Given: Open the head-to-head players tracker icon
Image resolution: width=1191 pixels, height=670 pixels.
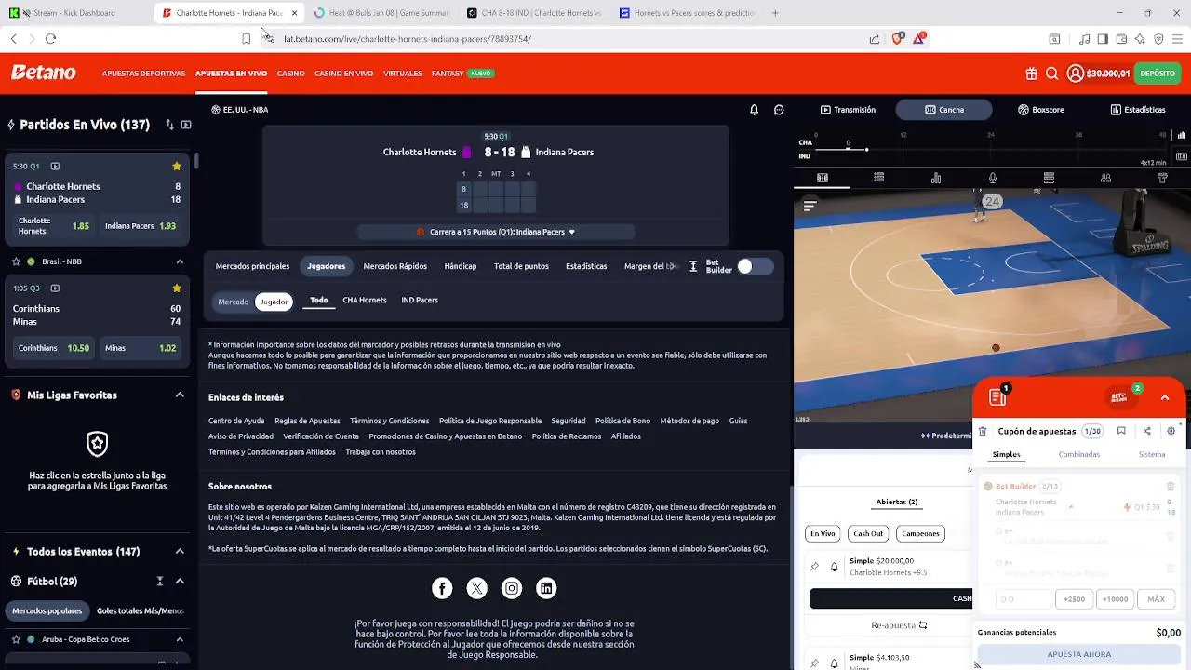Looking at the screenshot, I should [x=1105, y=178].
